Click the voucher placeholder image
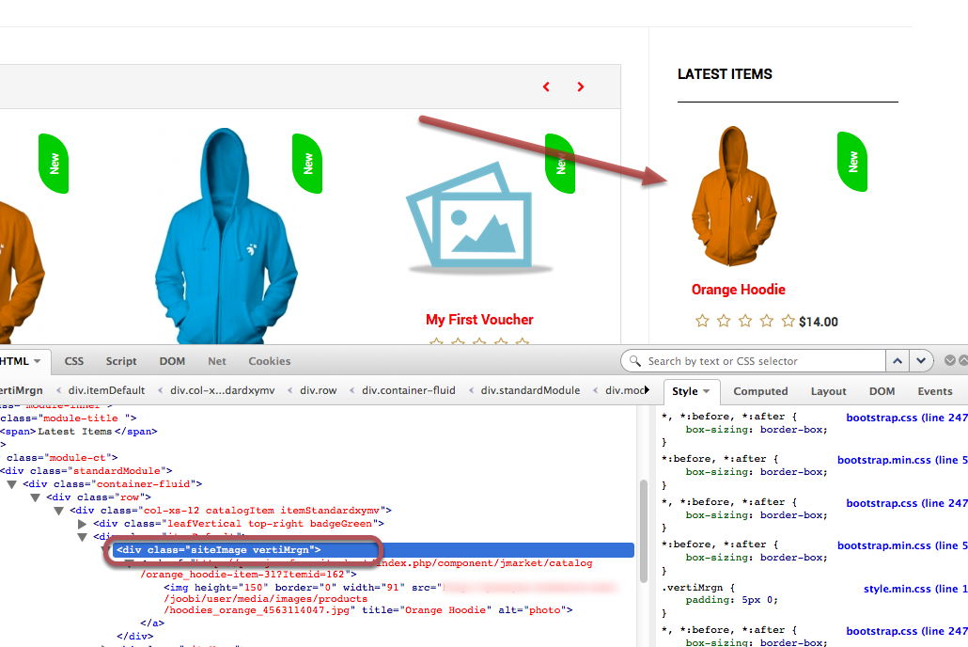Image resolution: width=968 pixels, height=647 pixels. [x=479, y=217]
